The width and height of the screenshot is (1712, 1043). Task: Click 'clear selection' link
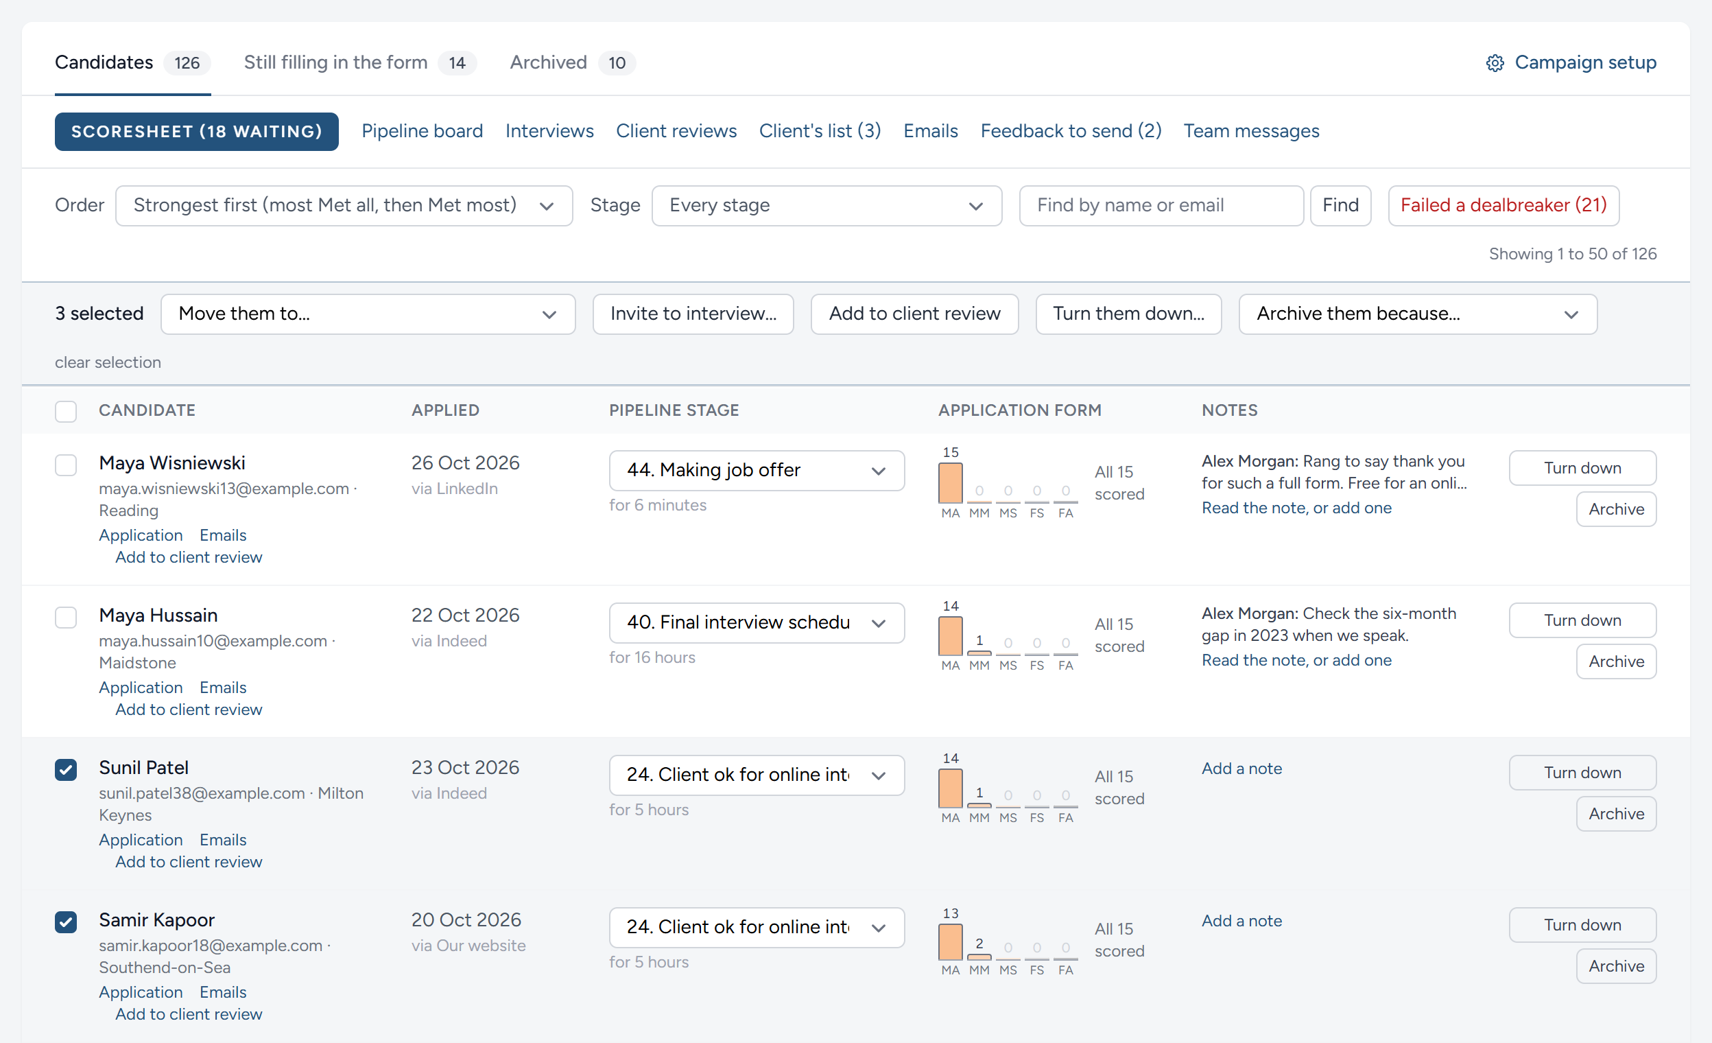(108, 362)
